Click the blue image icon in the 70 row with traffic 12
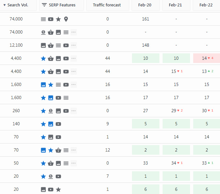Image resolution: width=220 pixels, height=194 pixels. click(43, 150)
